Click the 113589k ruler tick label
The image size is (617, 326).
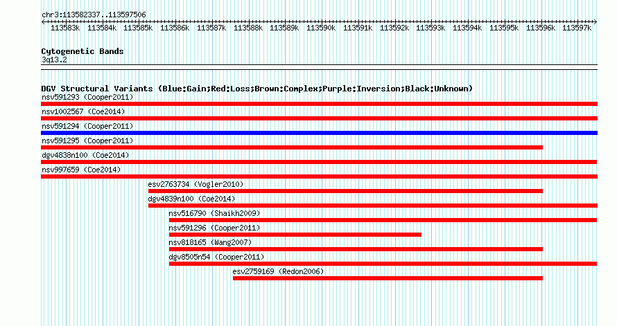(x=284, y=28)
